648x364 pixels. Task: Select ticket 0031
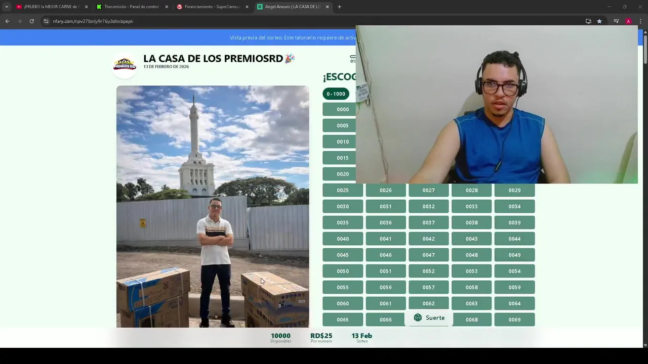[386, 206]
